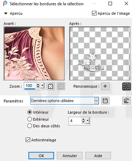Click the Après preview thumbnail
The height and width of the screenshot is (161, 132).
pos(100,54)
